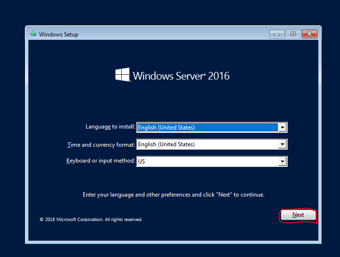The width and height of the screenshot is (340, 257).
Task: Click the "Time and currency format:" label
Action: pyautogui.click(x=101, y=145)
